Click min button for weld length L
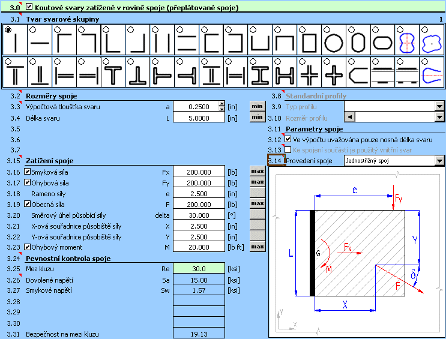 pos(258,117)
